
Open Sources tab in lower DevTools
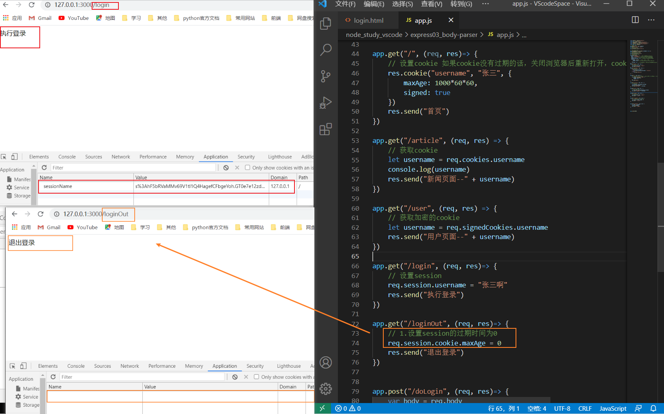[103, 366]
